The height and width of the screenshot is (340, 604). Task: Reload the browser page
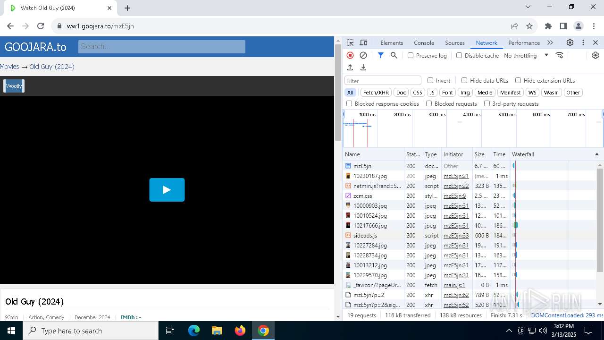[41, 26]
